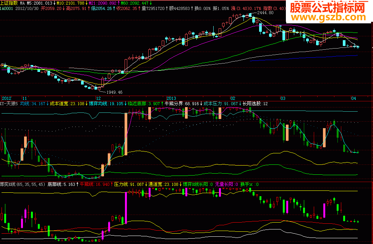Image resolution: width=373 pixels, height=244 pixels.
Task: Select the 牛熊分界:68.916 indicator value
Action: pos(182,104)
